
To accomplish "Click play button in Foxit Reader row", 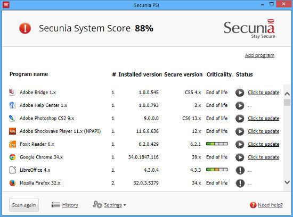I will [240, 144].
